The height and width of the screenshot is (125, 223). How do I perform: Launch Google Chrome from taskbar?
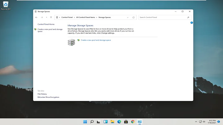(133, 122)
